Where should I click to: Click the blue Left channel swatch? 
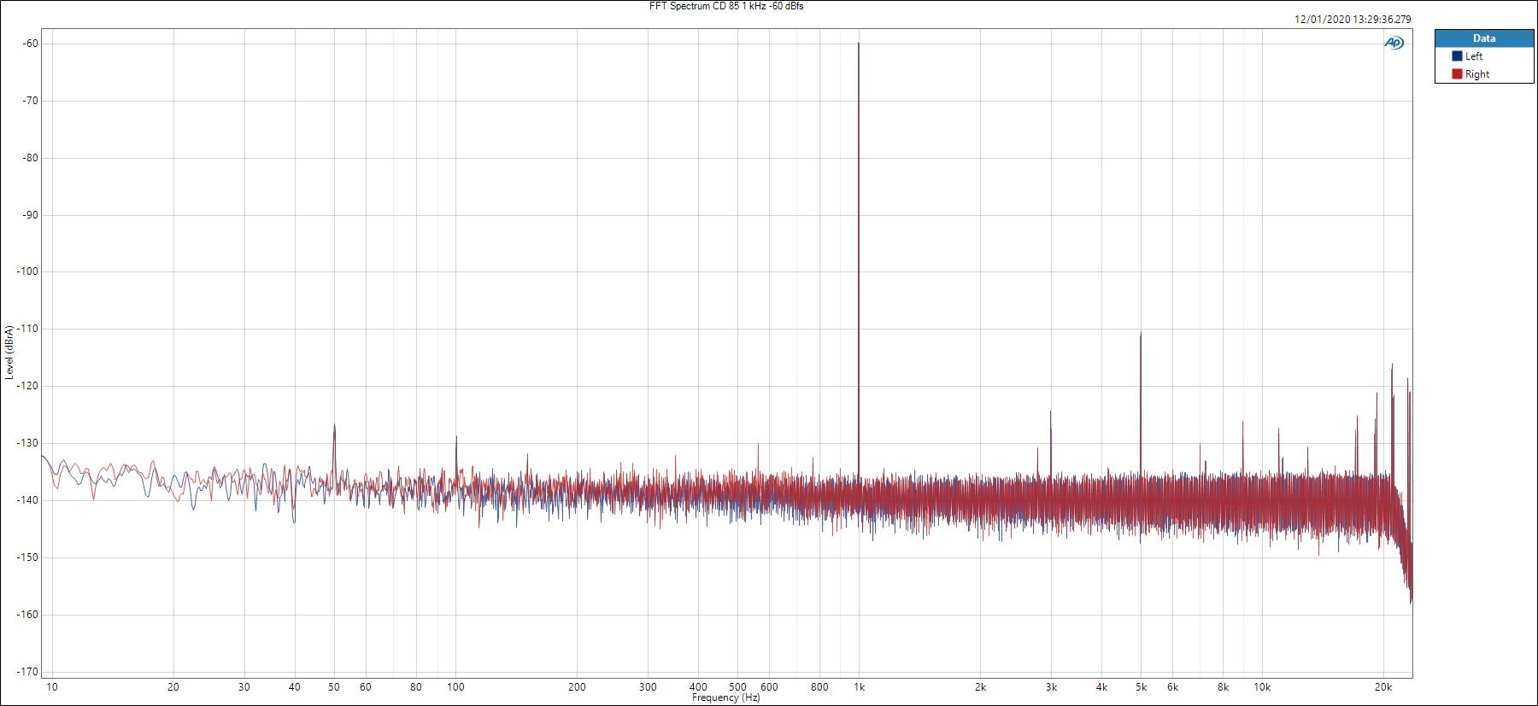pos(1457,56)
